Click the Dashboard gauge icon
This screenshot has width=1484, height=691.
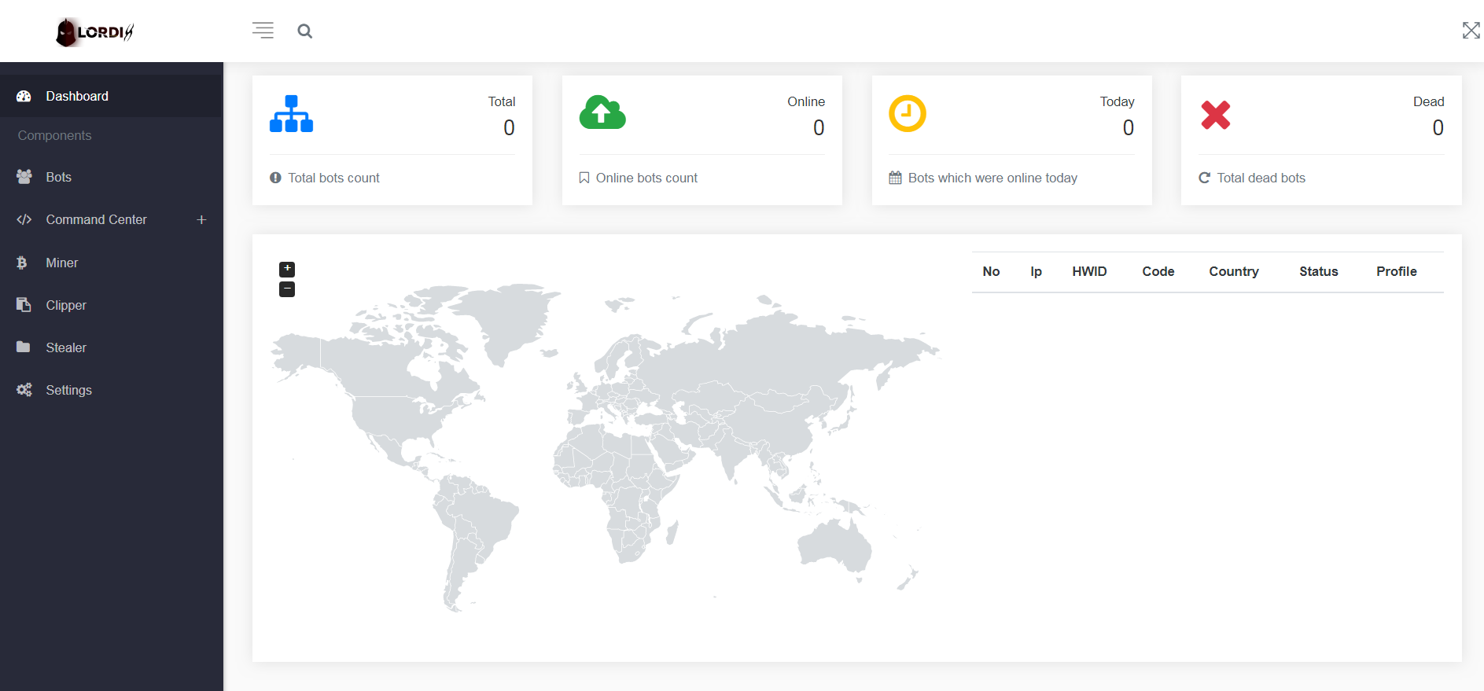point(24,96)
